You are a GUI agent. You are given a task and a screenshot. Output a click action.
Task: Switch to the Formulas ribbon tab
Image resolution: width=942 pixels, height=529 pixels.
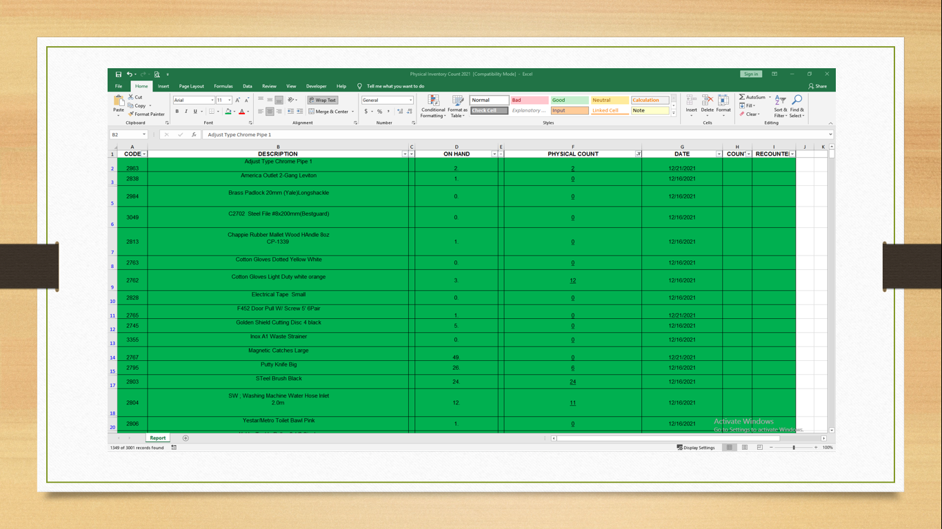[x=223, y=86]
